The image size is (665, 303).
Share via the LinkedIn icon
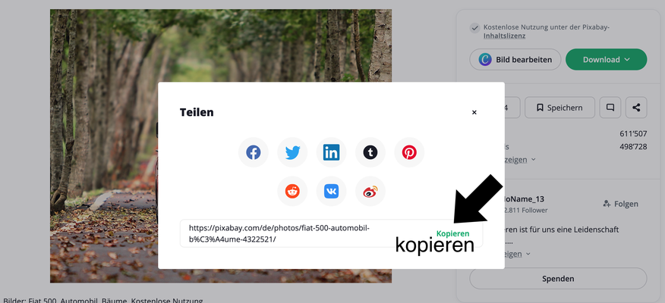pyautogui.click(x=331, y=152)
